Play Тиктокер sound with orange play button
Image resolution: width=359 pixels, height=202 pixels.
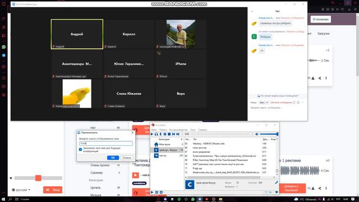136,175
